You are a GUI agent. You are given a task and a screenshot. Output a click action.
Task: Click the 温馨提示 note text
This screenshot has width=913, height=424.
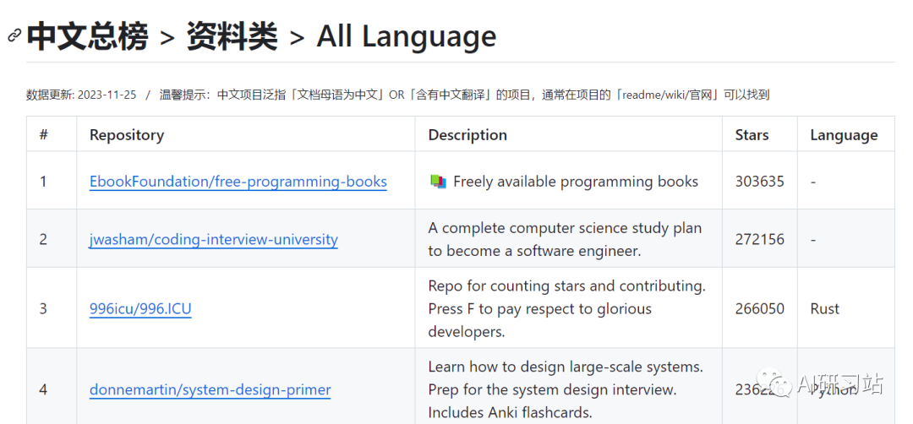pyautogui.click(x=465, y=95)
